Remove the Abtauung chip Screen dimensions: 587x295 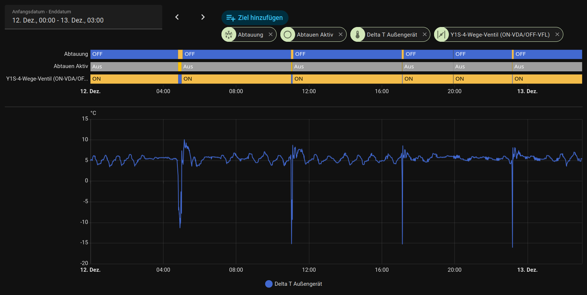[x=270, y=34]
